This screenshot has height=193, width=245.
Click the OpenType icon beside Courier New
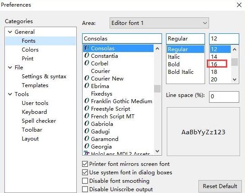[87, 78]
